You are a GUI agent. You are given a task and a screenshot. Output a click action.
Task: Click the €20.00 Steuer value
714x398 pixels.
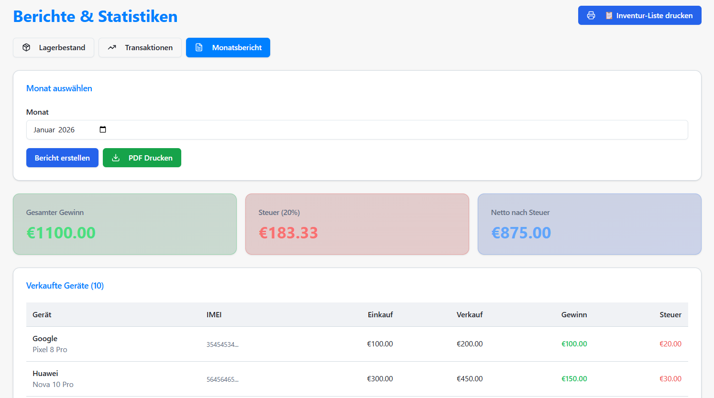[x=670, y=344]
